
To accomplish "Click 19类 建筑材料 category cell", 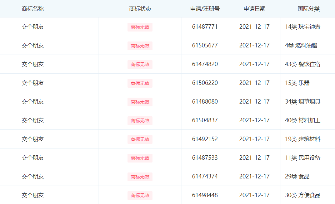I will point(302,139).
